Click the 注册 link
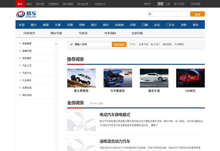 (x=168, y=4)
